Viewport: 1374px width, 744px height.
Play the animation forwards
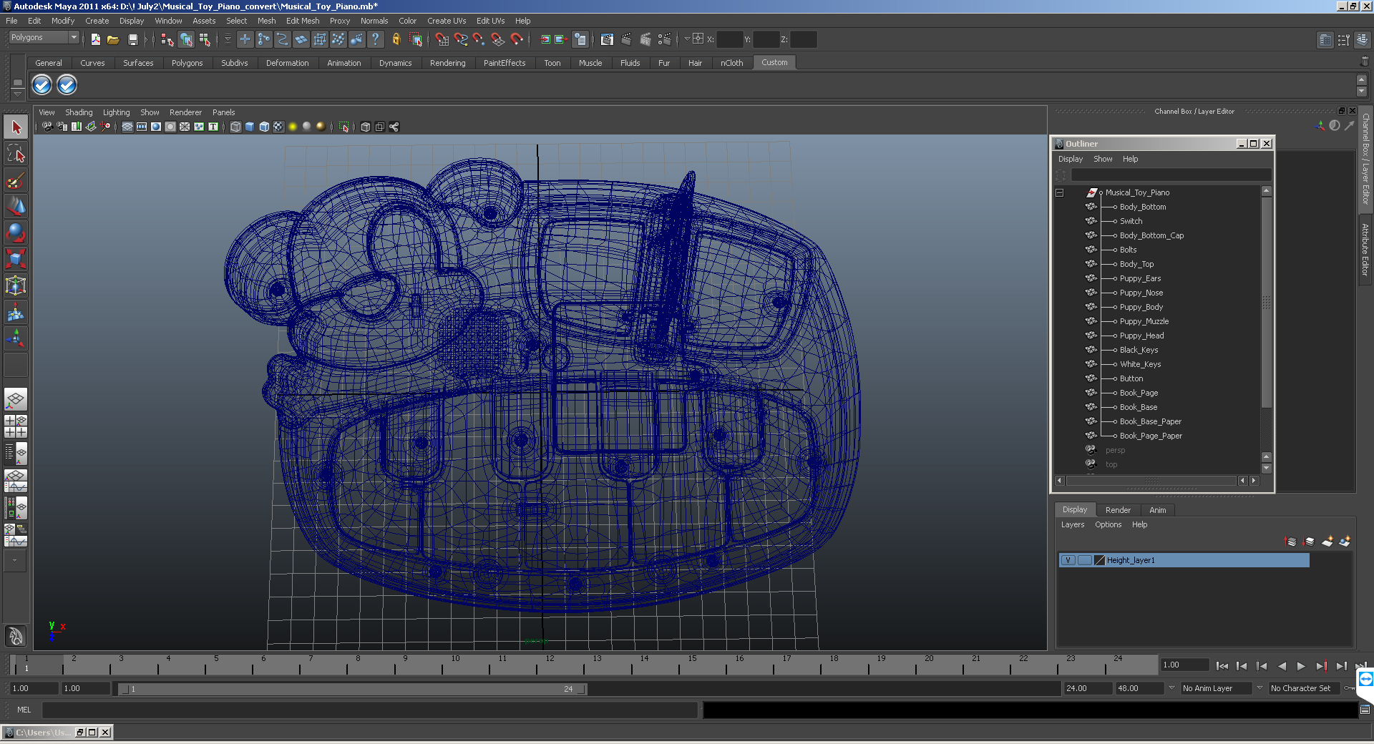click(x=1301, y=666)
